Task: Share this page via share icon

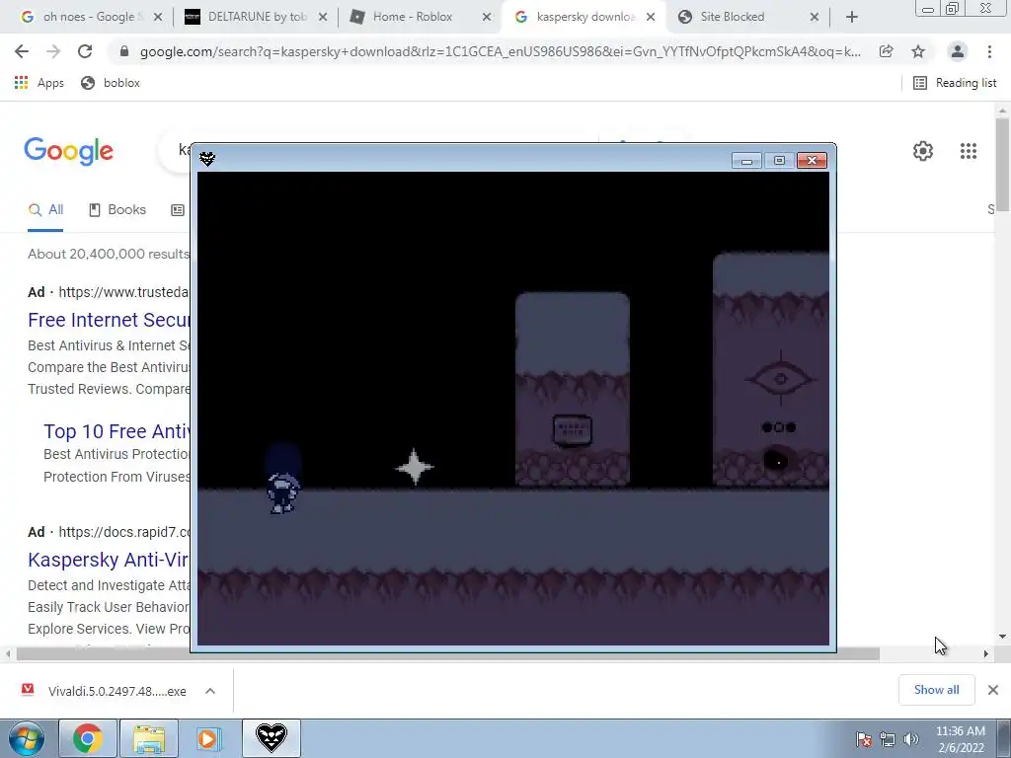Action: (x=887, y=51)
